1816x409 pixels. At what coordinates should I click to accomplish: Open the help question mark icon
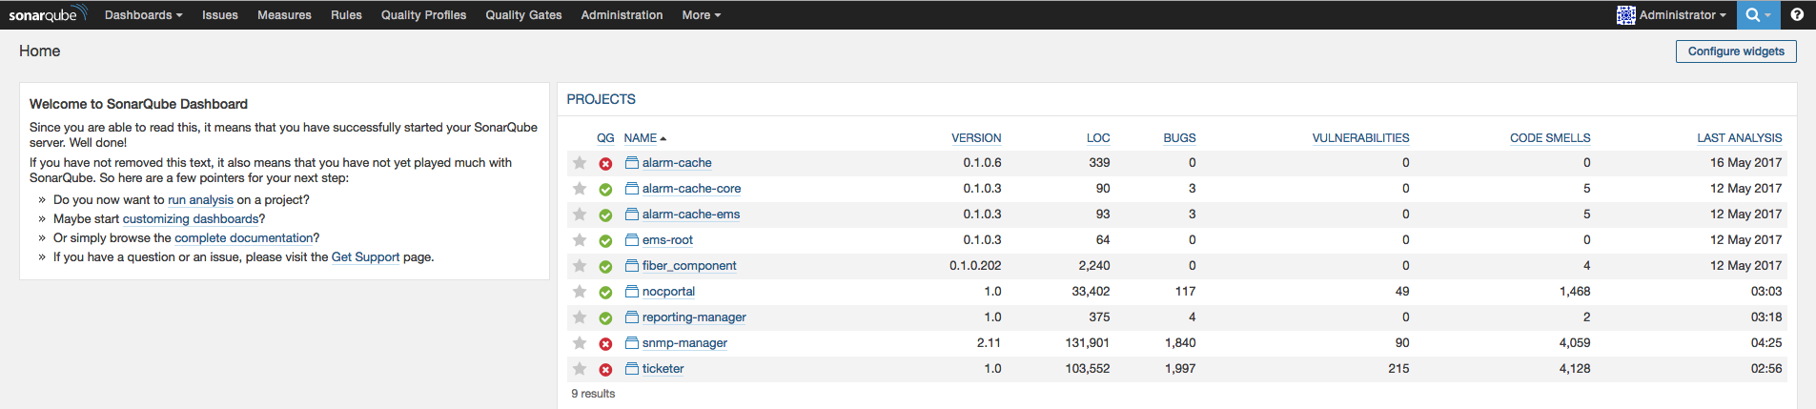1797,14
